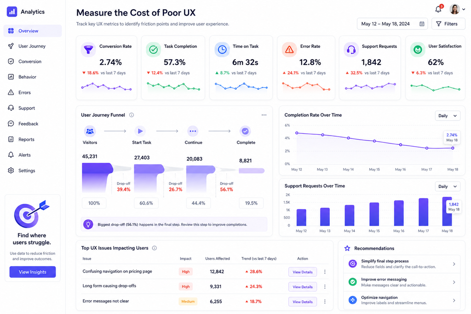This screenshot has height=314, width=471.
Task: View Details for Error messages not clear
Action: [303, 302]
